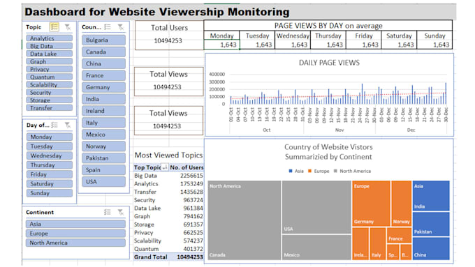Filter by Pakistan in the Country slicer
The width and height of the screenshot is (475, 267).
[103, 158]
